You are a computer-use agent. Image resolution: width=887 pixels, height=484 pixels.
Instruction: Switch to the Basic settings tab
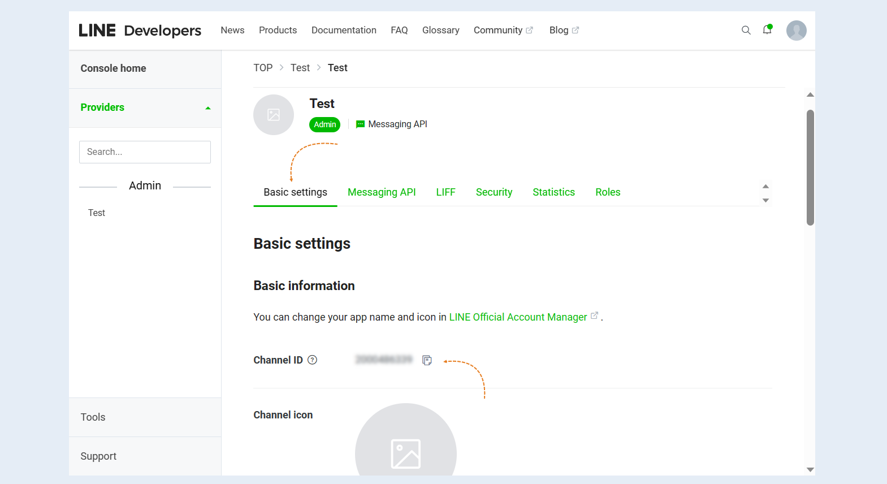(295, 192)
